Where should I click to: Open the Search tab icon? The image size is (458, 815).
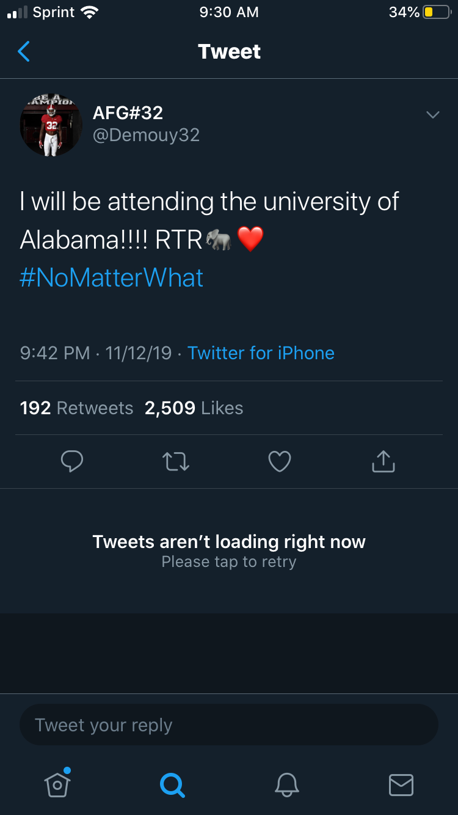(172, 784)
